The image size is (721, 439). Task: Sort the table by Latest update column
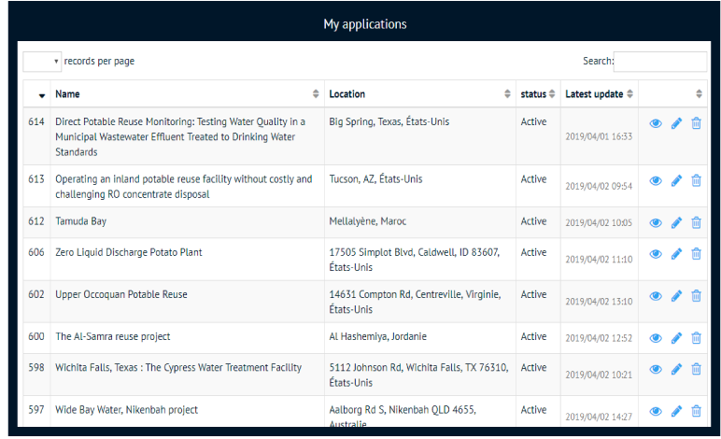pyautogui.click(x=601, y=94)
